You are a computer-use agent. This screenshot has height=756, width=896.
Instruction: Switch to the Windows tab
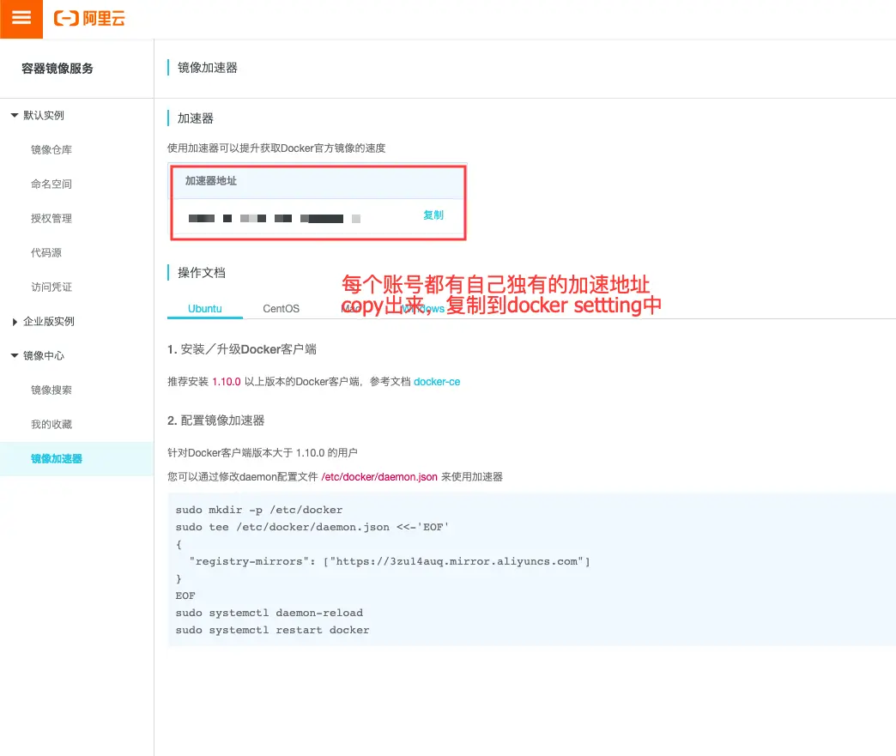pyautogui.click(x=423, y=309)
